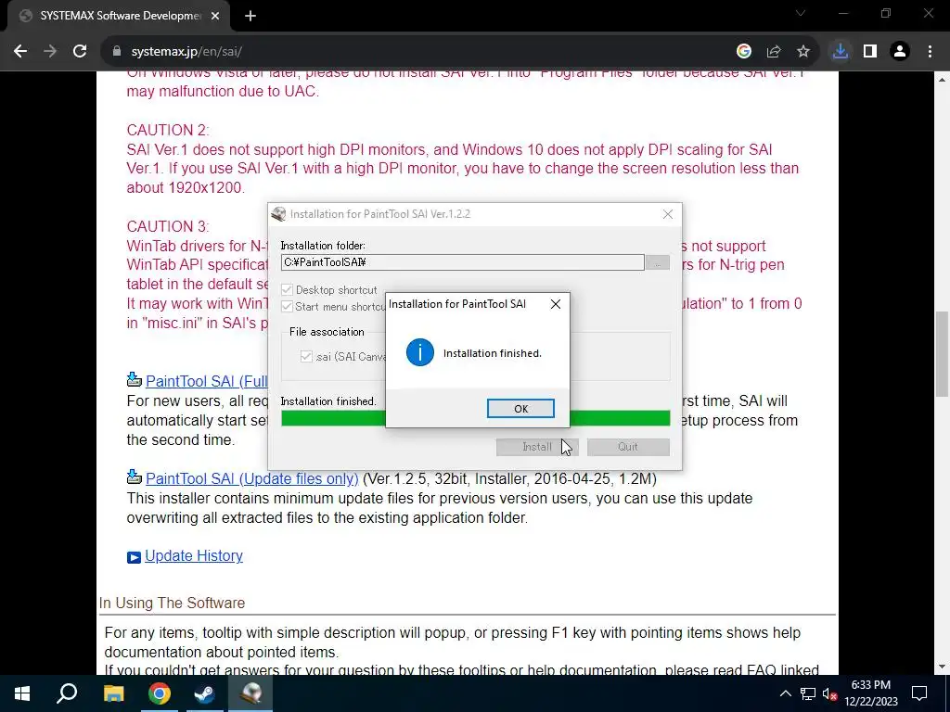Screen dimensions: 950x712
Task: Close the SYSTEMAX browser tab
Action: [x=215, y=16]
